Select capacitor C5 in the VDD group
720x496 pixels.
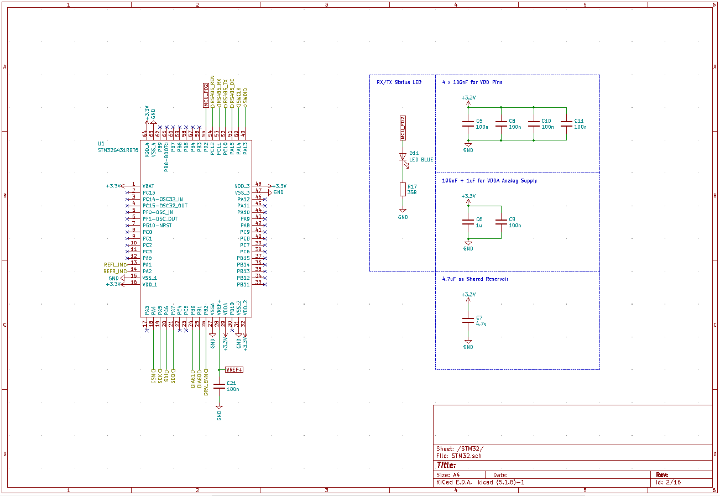pyautogui.click(x=468, y=124)
